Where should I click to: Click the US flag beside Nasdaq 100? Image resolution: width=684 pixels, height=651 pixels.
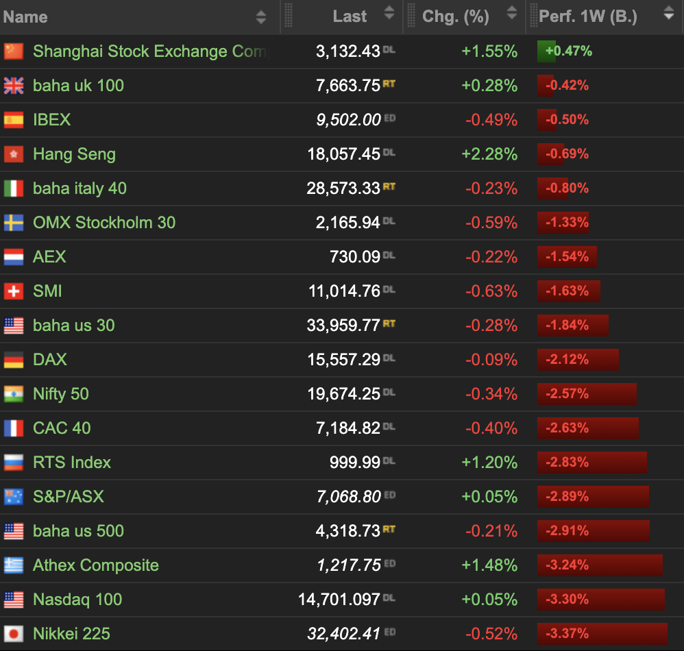click(14, 600)
